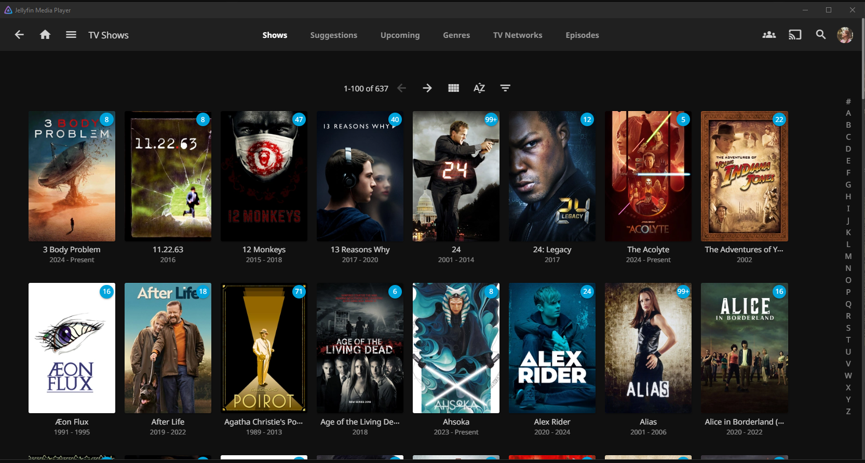Switch to the Suggestions tab
Image resolution: width=865 pixels, height=463 pixels.
[x=333, y=35]
